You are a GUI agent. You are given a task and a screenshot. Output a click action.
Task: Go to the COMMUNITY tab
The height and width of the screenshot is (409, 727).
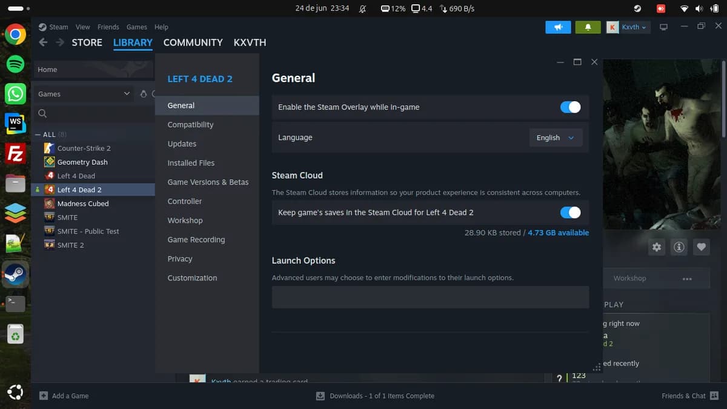coord(193,42)
